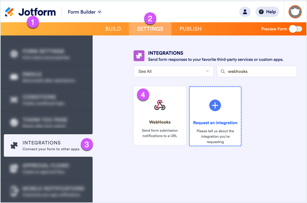This screenshot has width=307, height=203.
Task: Expand the Form Builder dropdown chevron
Action: point(100,12)
